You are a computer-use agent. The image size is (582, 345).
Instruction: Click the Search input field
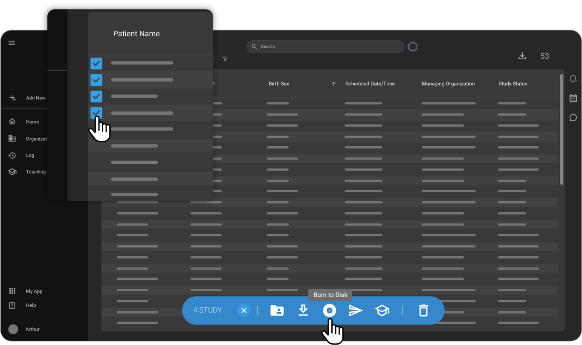click(x=328, y=46)
